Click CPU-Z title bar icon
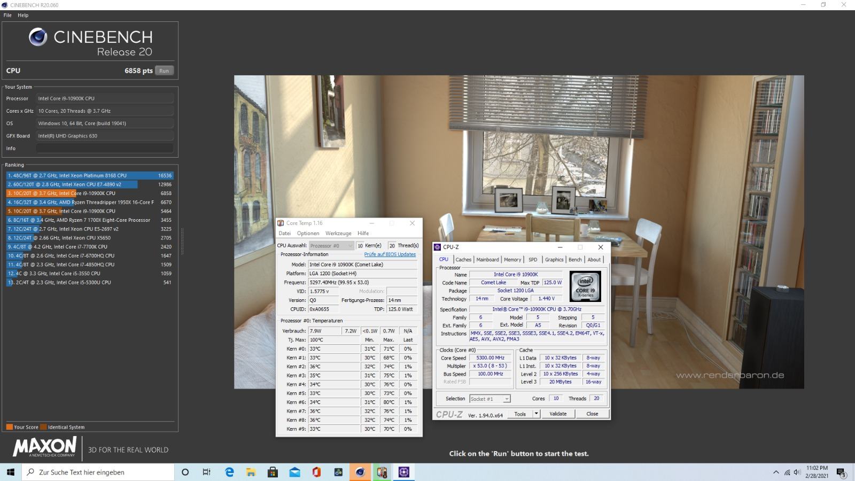855x481 pixels. tap(438, 247)
